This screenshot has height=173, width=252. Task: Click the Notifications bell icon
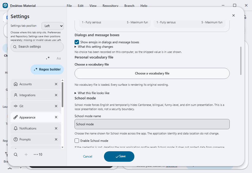pyautogui.click(x=15, y=128)
